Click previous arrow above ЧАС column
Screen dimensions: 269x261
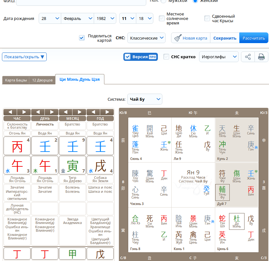pyautogui.click(x=10, y=112)
